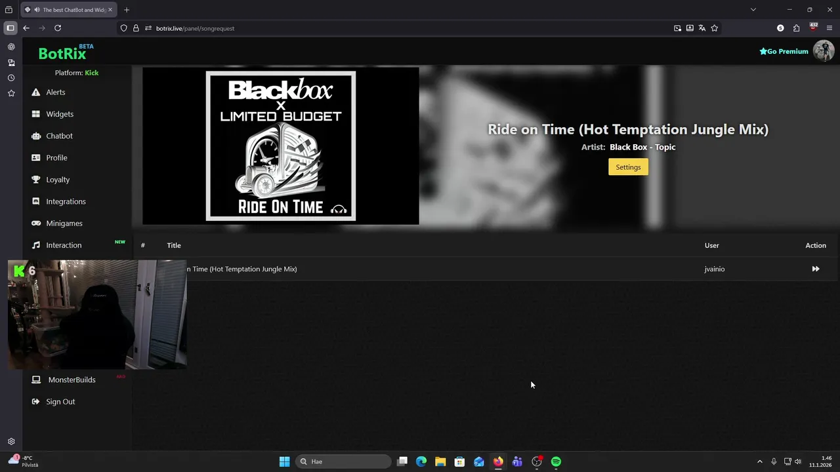Screen dimensions: 840x472
Task: Open the S extension icon
Action: tap(780, 28)
